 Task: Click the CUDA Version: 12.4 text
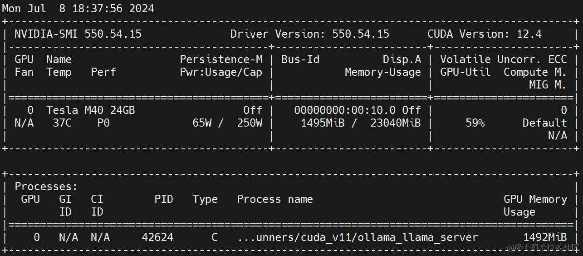[485, 34]
